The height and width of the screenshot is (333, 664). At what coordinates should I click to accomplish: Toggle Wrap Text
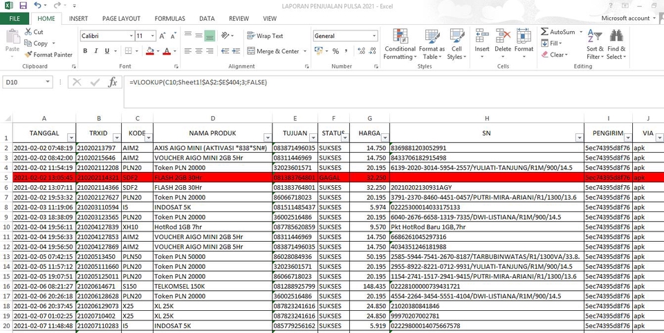point(265,36)
